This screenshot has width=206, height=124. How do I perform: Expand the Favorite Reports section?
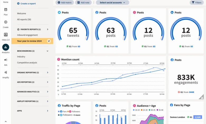[48, 30]
